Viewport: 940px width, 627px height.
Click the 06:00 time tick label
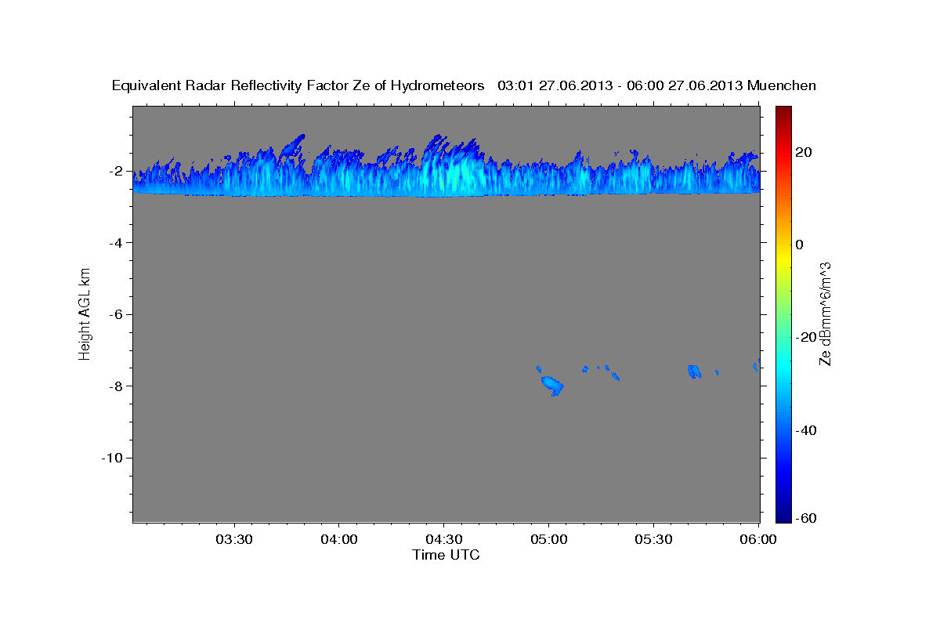click(x=758, y=539)
